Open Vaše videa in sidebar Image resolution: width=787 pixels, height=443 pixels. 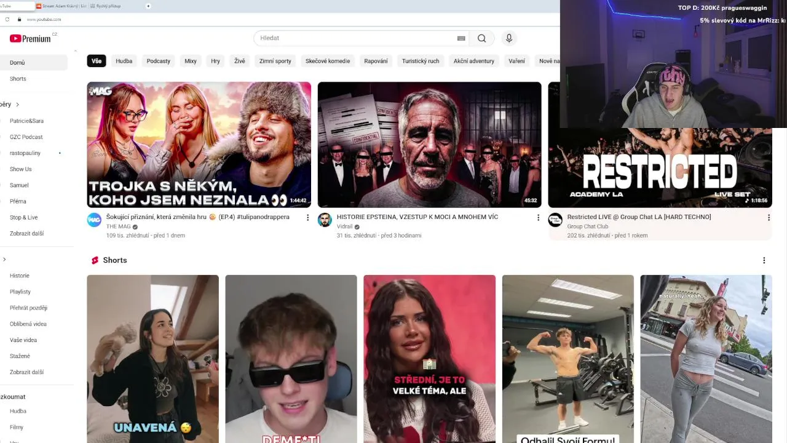point(23,340)
